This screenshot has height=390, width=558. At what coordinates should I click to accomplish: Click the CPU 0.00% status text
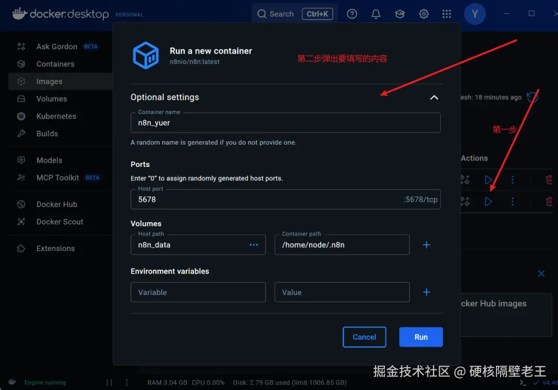208,383
